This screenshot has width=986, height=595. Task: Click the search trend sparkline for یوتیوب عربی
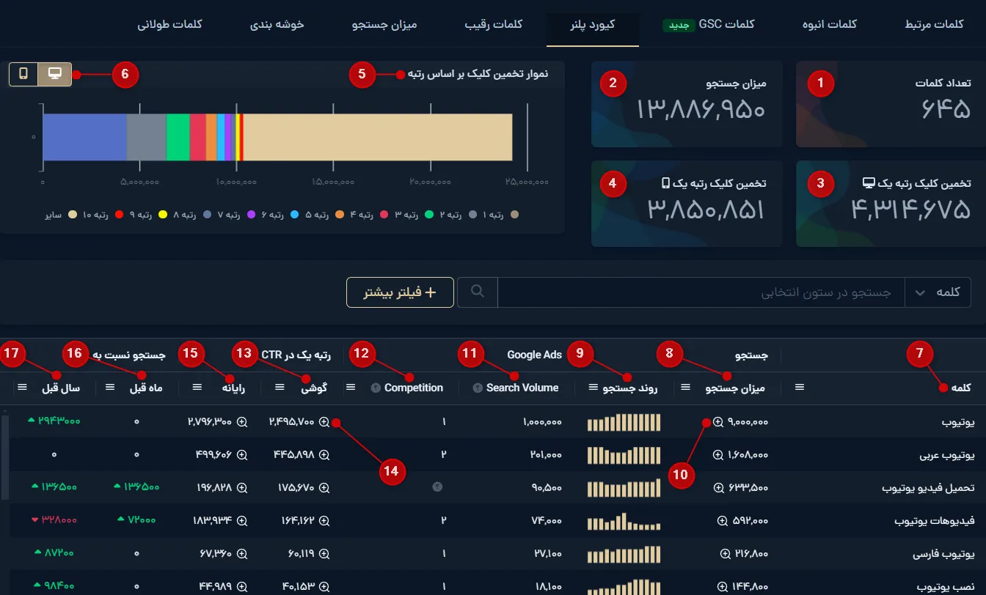click(624, 455)
